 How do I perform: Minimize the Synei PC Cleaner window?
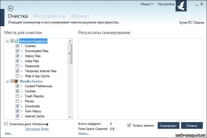tap(197, 4)
